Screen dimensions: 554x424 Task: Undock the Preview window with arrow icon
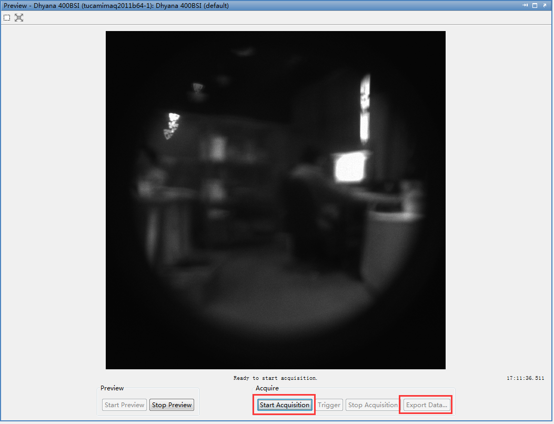pyautogui.click(x=545, y=5)
